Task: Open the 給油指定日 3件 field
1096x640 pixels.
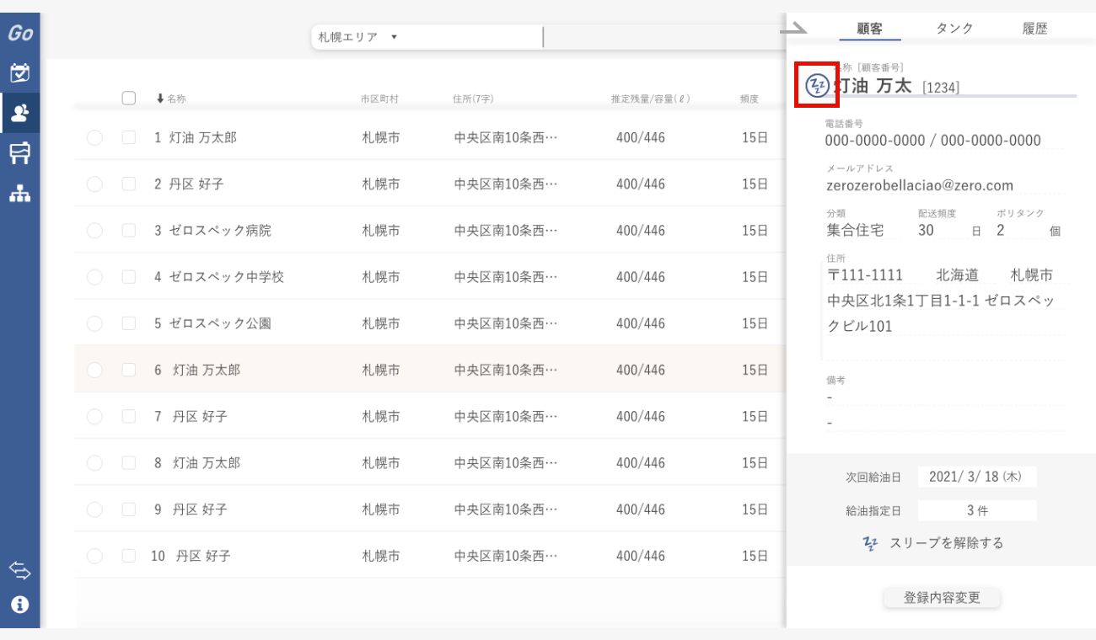Action: pyautogui.click(x=976, y=510)
